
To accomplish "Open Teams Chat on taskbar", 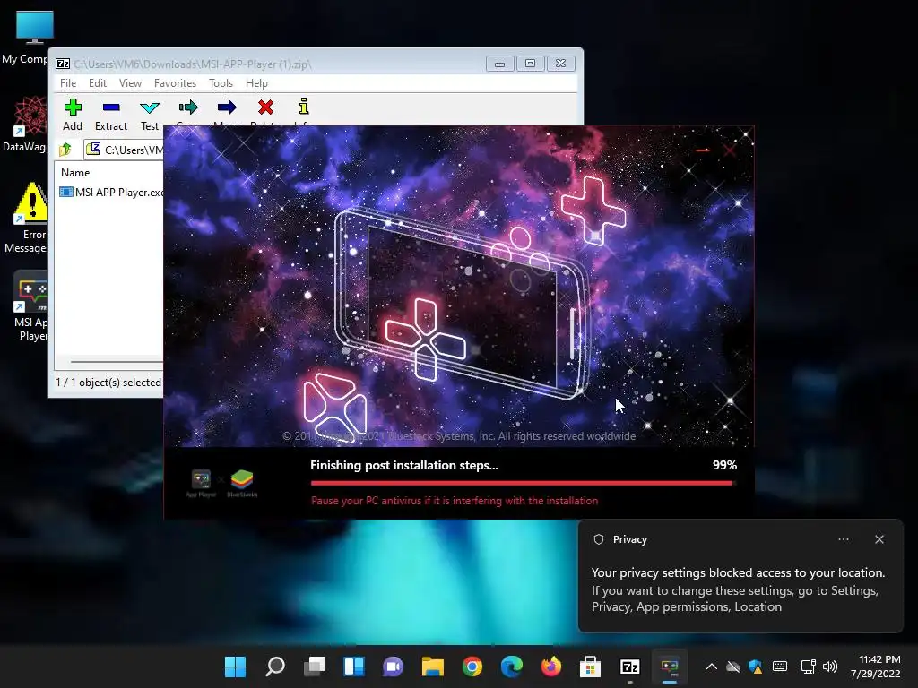I will 393,666.
